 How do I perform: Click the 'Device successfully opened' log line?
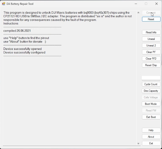[23, 49]
